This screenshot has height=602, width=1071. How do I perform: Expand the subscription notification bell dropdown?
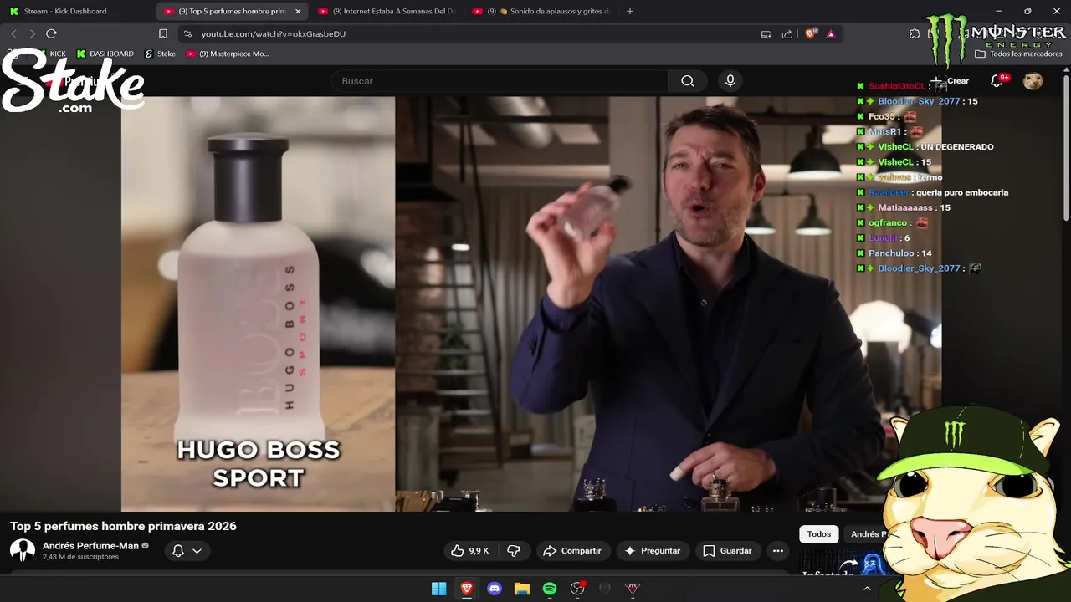point(187,550)
